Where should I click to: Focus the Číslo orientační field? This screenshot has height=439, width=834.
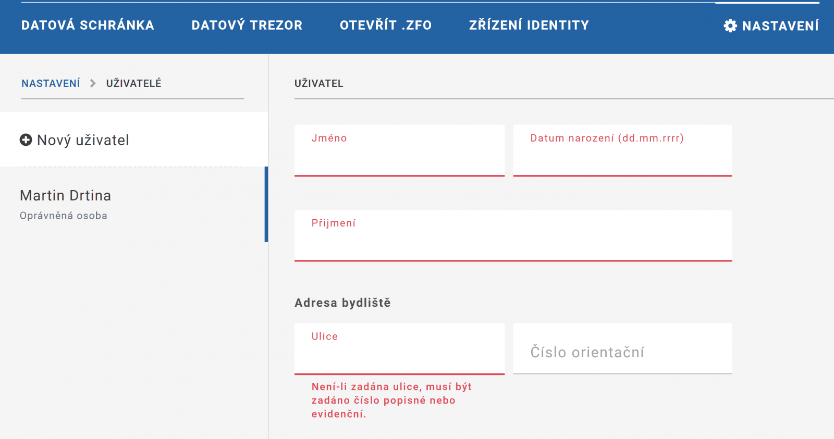click(622, 353)
